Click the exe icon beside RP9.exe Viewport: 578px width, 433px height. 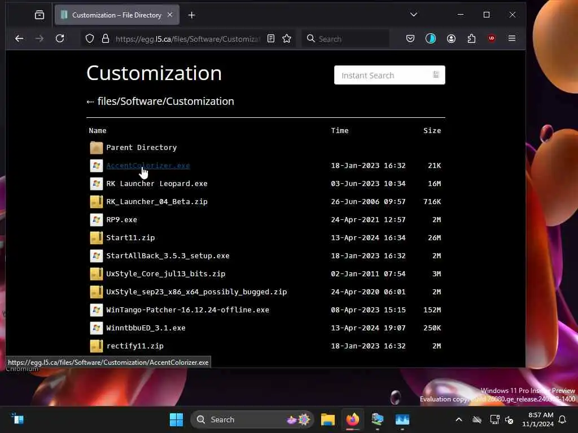[x=96, y=220]
